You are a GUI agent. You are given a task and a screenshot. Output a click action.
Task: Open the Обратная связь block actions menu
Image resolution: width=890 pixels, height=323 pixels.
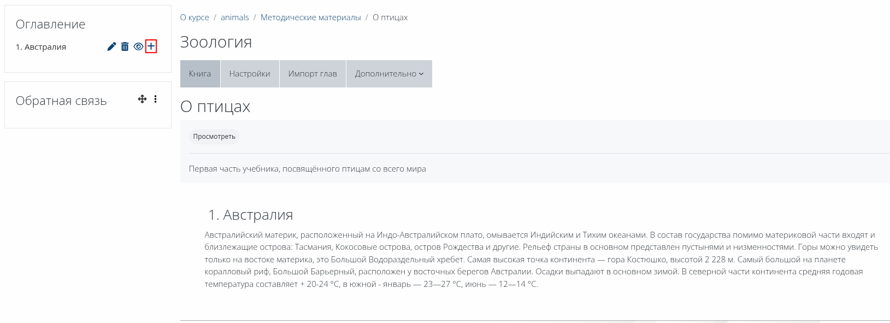pyautogui.click(x=155, y=99)
